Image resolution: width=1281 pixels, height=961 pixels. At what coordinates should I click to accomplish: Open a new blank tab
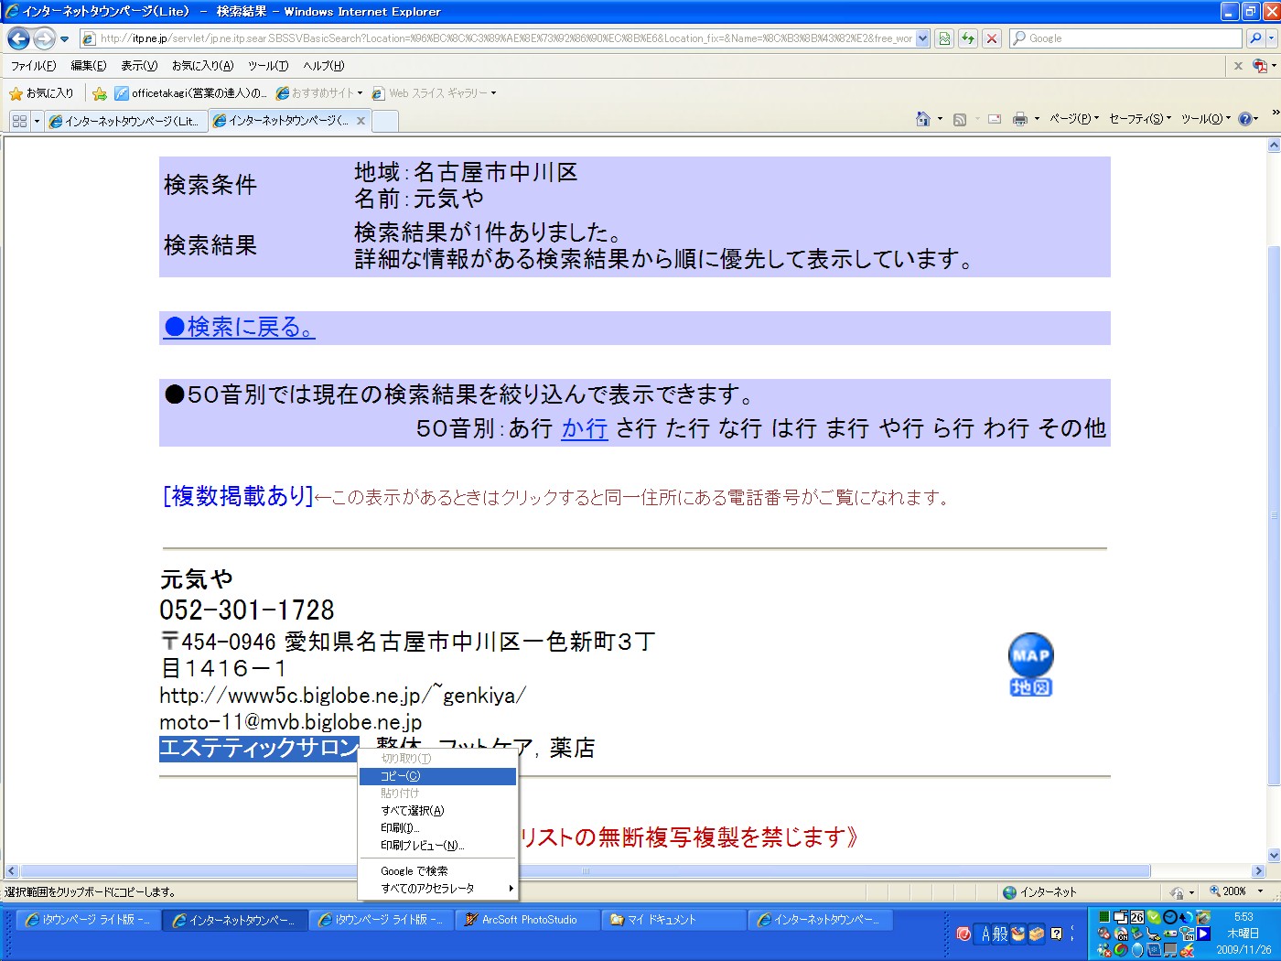click(385, 121)
